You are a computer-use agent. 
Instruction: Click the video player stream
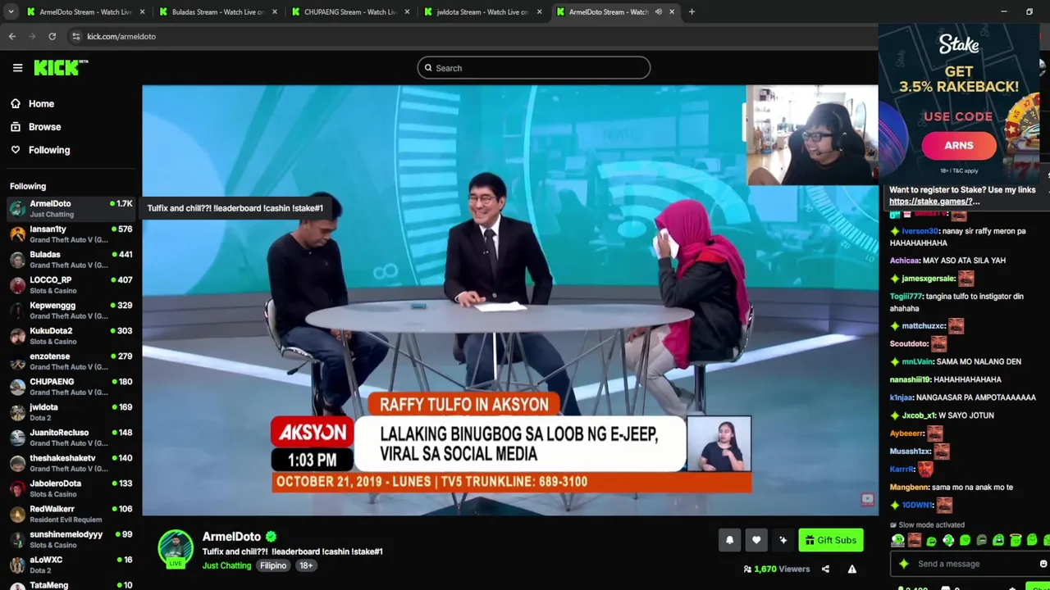[509, 301]
